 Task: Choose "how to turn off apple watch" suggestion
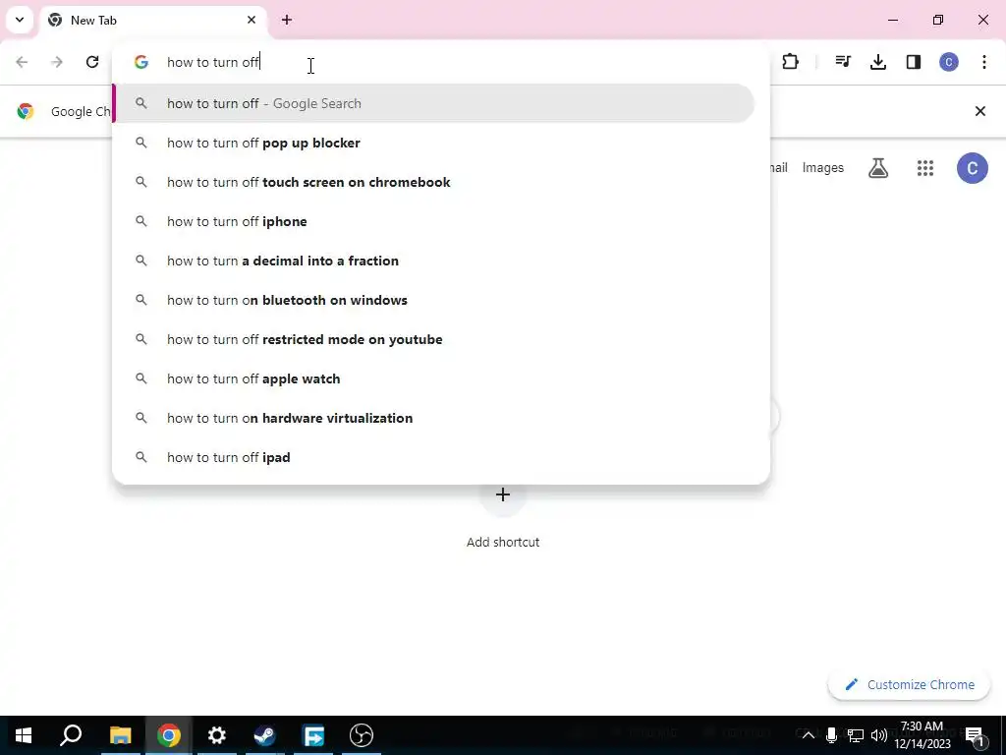point(433,378)
